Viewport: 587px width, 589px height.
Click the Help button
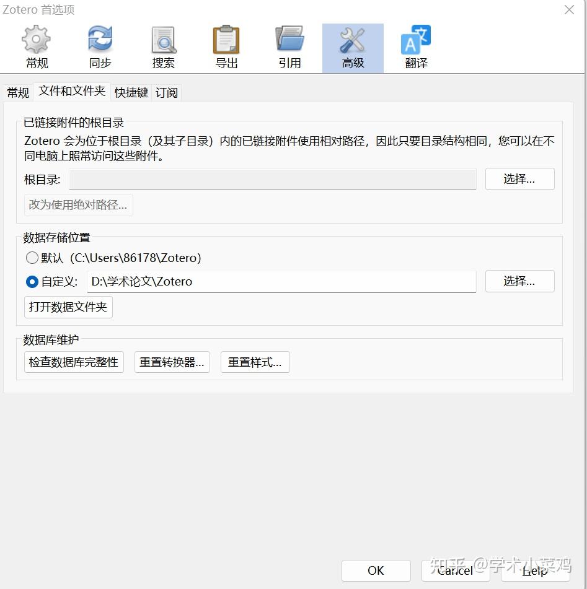coord(536,570)
